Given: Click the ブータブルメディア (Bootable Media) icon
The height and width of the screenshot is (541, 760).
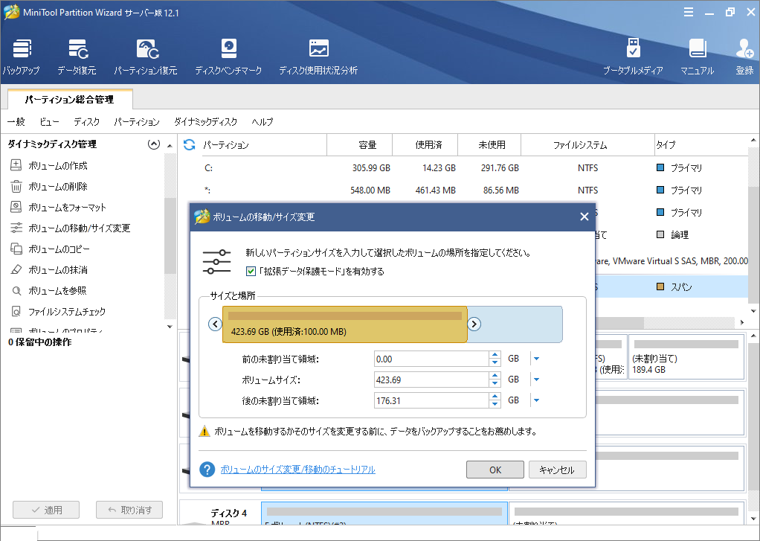Looking at the screenshot, I should coord(633,57).
